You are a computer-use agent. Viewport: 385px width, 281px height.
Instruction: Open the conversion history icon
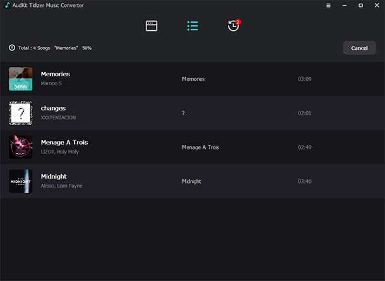[233, 26]
